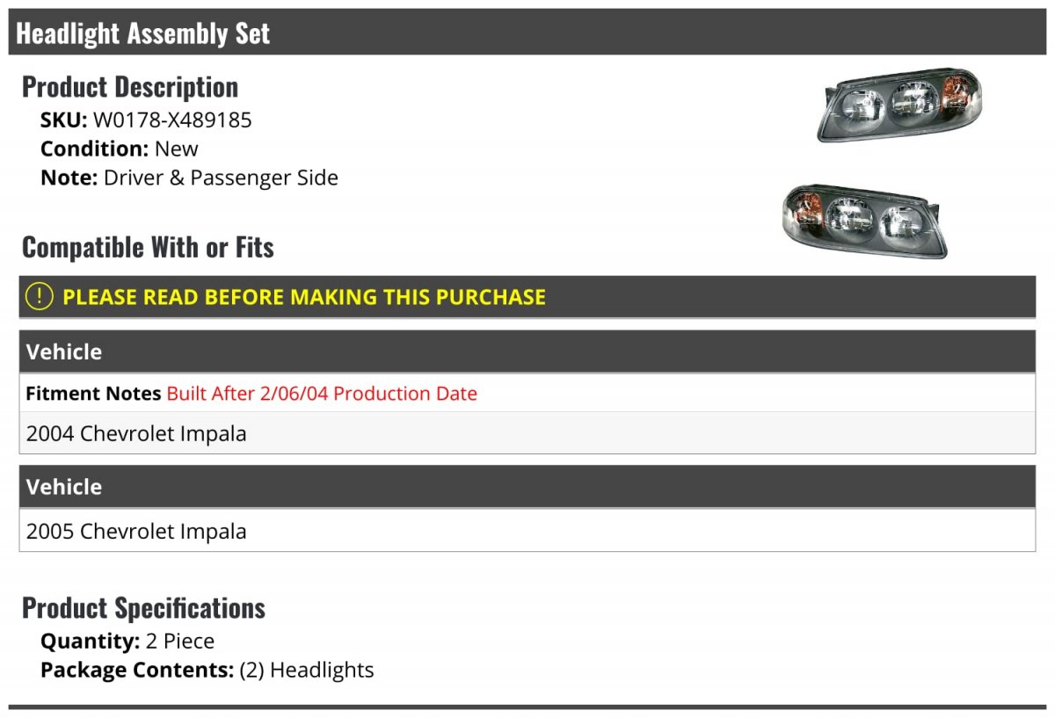Click the lower headlight product image
The height and width of the screenshot is (718, 1055).
click(x=863, y=220)
